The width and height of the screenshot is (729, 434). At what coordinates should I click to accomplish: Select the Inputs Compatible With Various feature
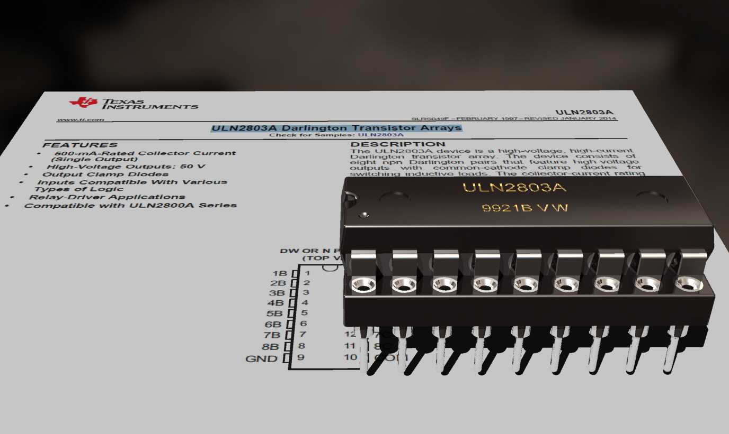click(x=131, y=186)
